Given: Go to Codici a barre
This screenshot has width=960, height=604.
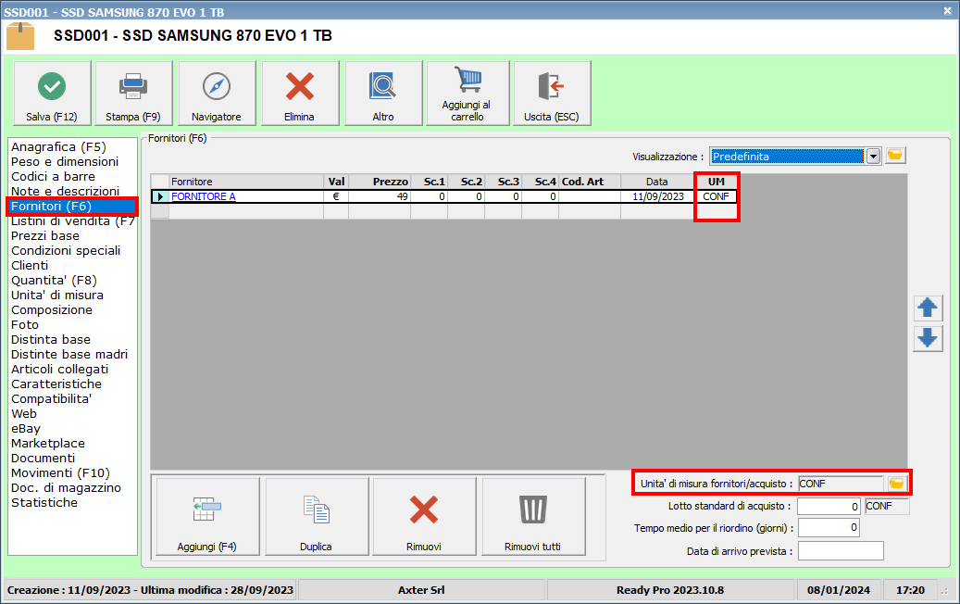Looking at the screenshot, I should click(x=54, y=176).
